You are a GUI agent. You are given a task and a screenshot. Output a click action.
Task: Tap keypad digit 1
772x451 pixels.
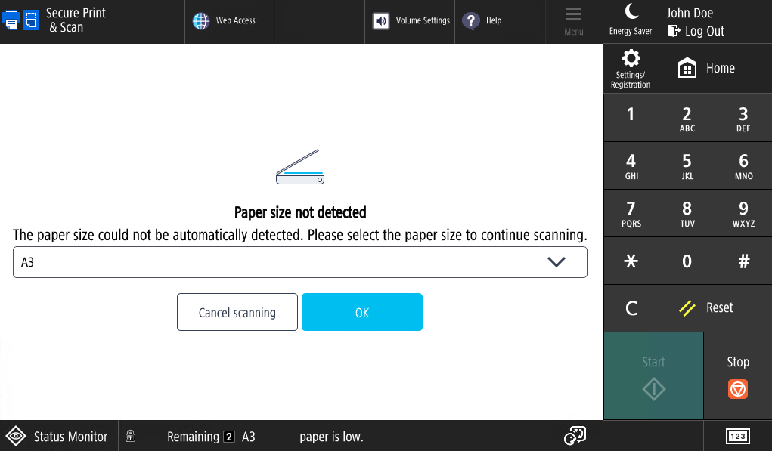click(631, 118)
